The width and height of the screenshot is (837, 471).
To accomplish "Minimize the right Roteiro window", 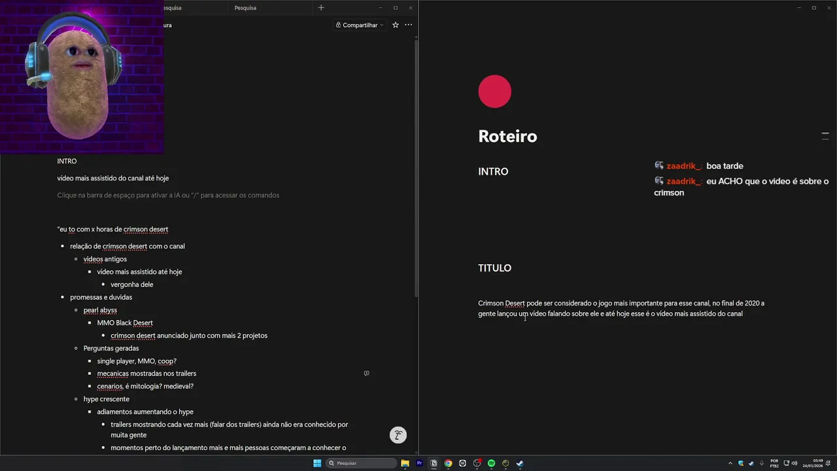I will point(798,8).
